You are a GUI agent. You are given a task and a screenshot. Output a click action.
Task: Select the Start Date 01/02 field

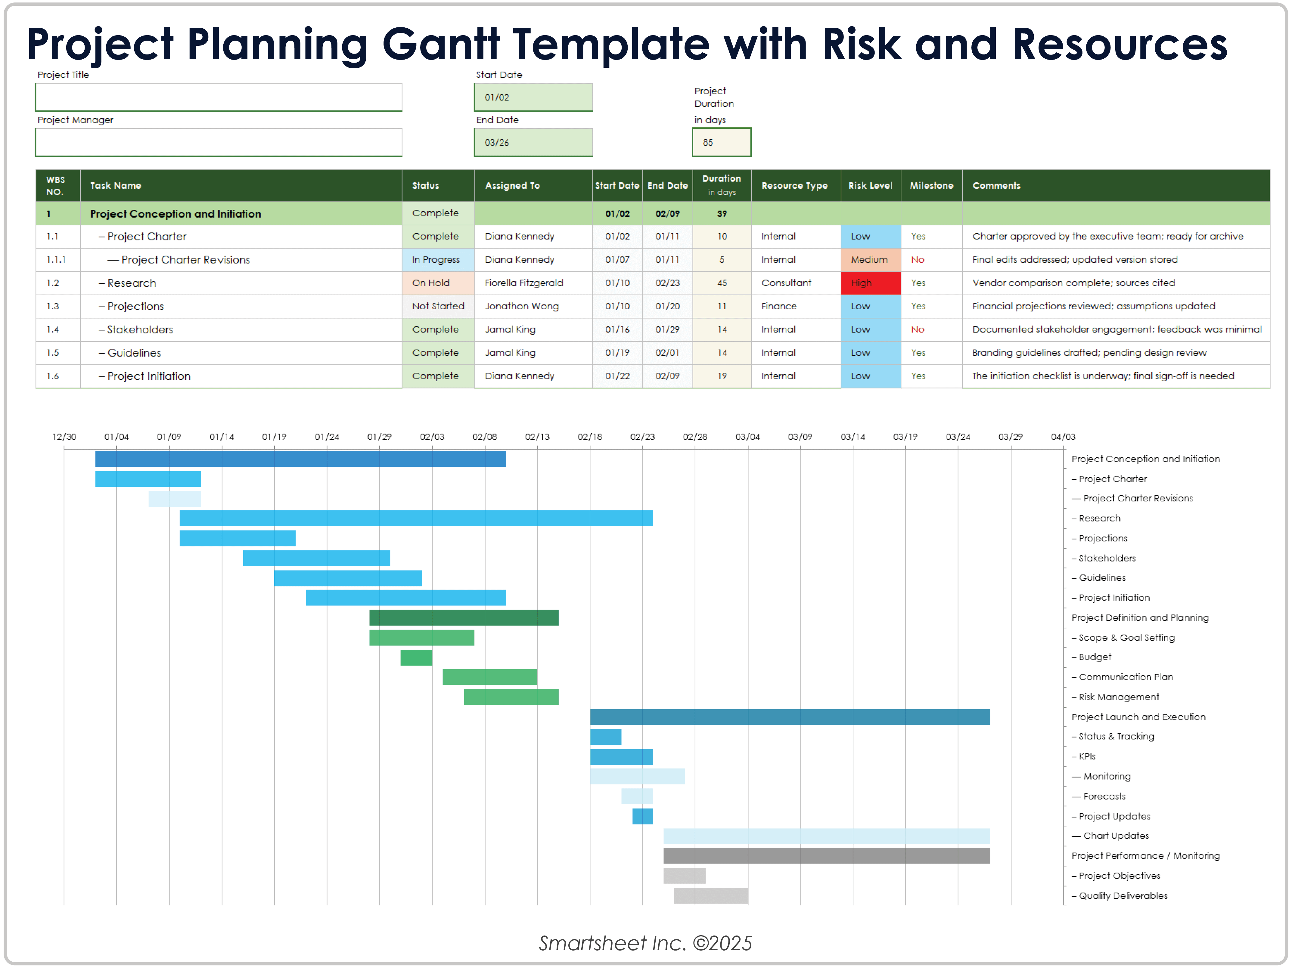tap(533, 97)
